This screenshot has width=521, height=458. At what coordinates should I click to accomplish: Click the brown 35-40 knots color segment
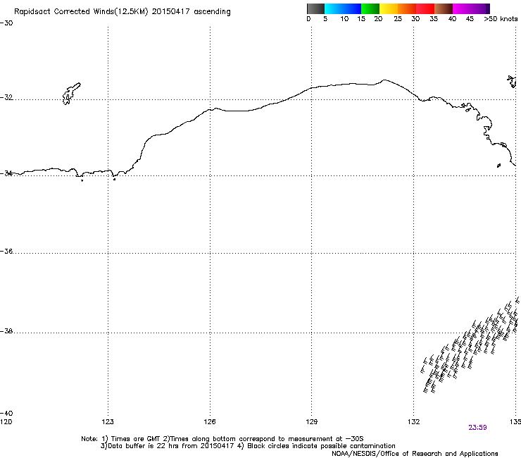pos(444,8)
